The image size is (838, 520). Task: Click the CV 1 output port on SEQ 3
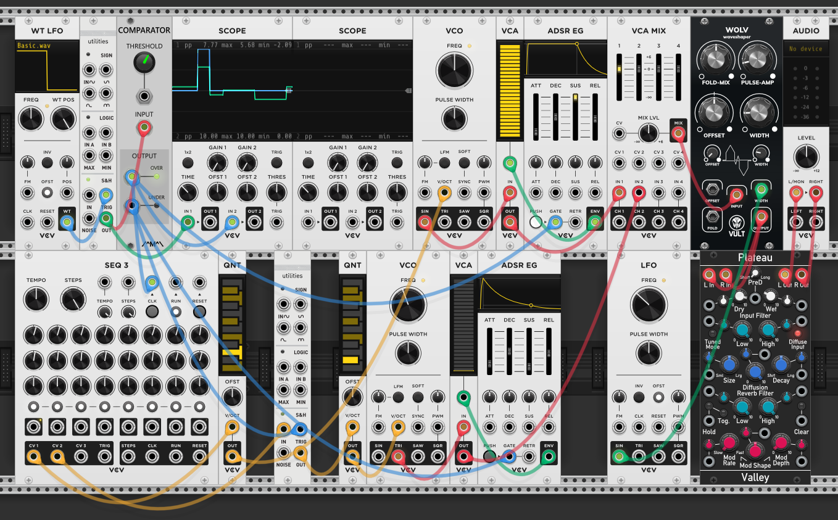pos(33,457)
